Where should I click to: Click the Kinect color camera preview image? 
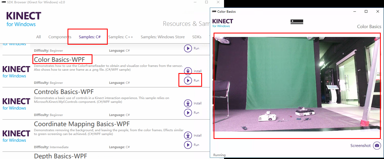(x=297, y=84)
